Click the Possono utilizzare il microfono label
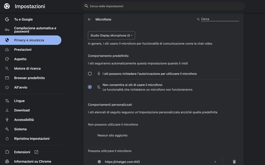The width and height of the screenshot is (265, 165). [x=109, y=151]
